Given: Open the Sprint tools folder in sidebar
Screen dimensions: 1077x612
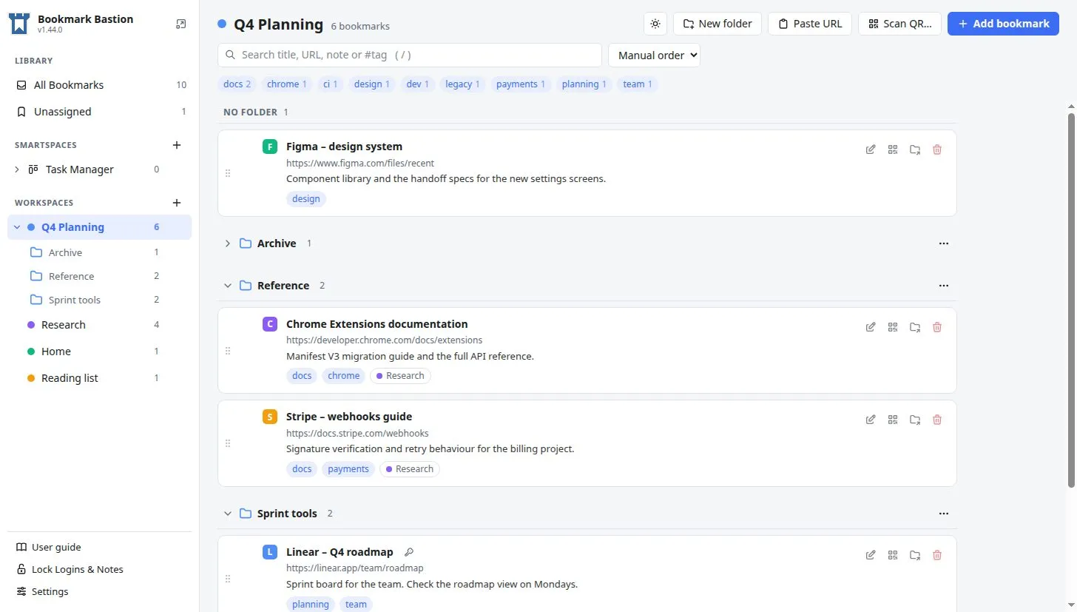Looking at the screenshot, I should (100, 300).
